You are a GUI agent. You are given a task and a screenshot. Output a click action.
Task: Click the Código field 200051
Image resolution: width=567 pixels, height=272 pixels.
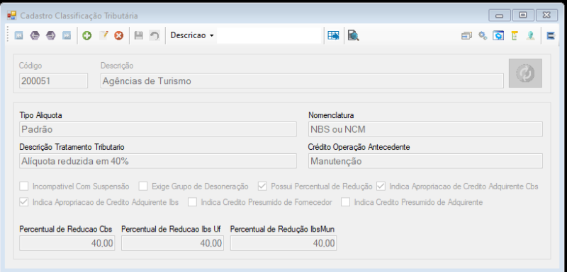point(54,81)
